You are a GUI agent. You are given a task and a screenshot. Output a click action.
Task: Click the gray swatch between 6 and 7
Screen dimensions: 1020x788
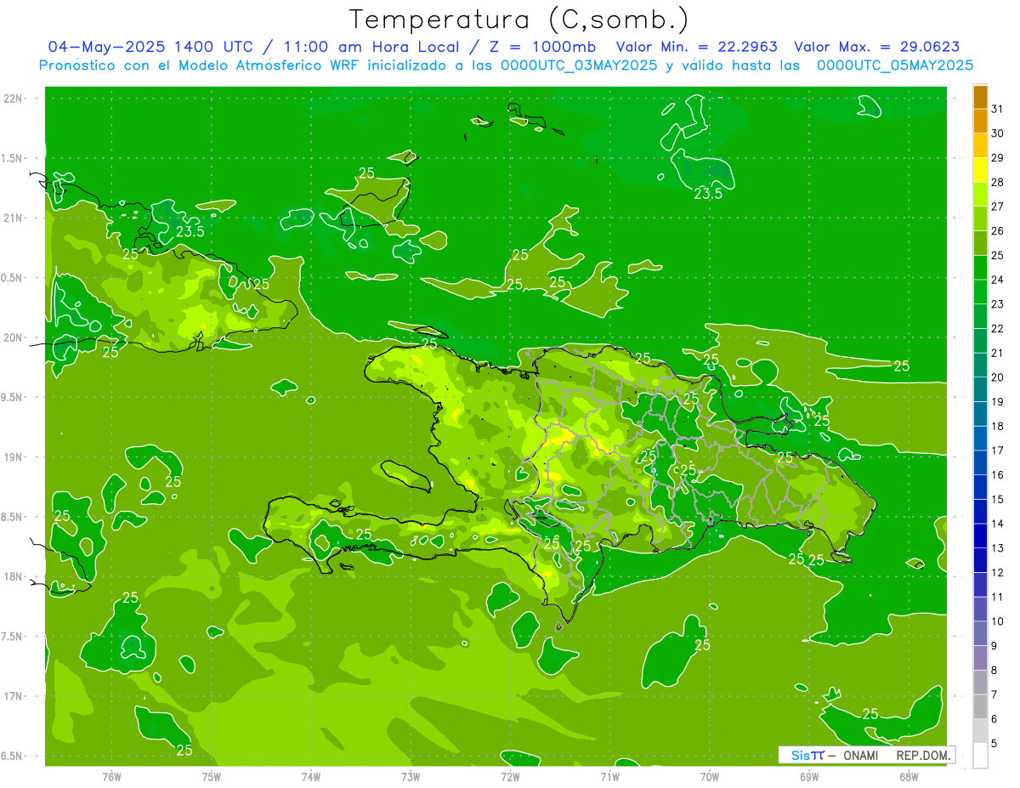pos(980,706)
